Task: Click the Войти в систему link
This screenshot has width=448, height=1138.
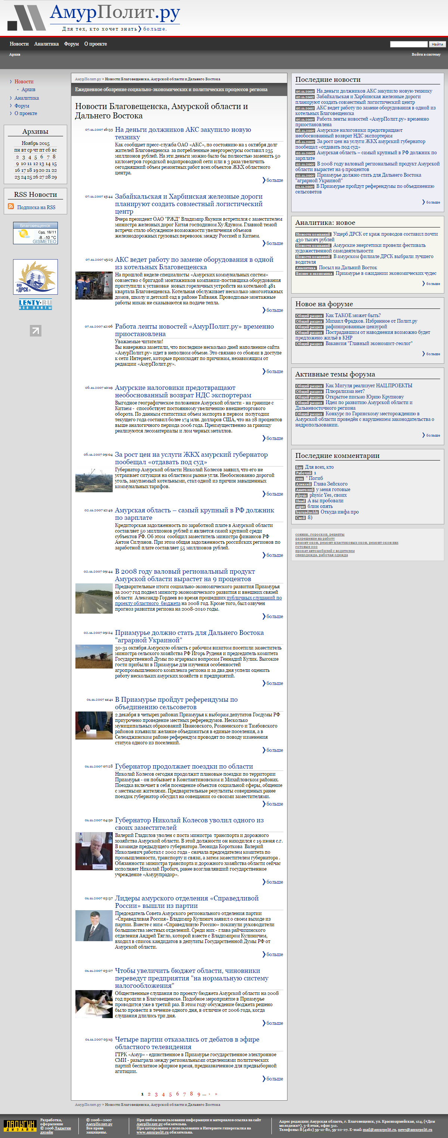Action: point(426,55)
